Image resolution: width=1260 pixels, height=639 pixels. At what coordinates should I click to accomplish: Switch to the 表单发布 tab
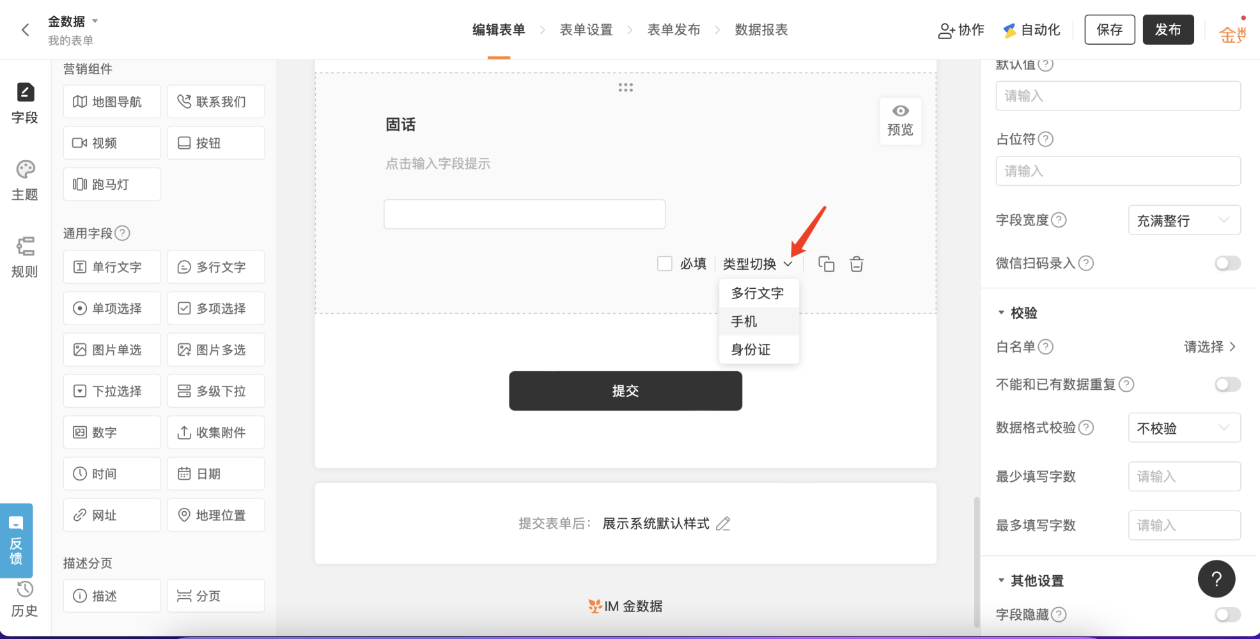674,30
